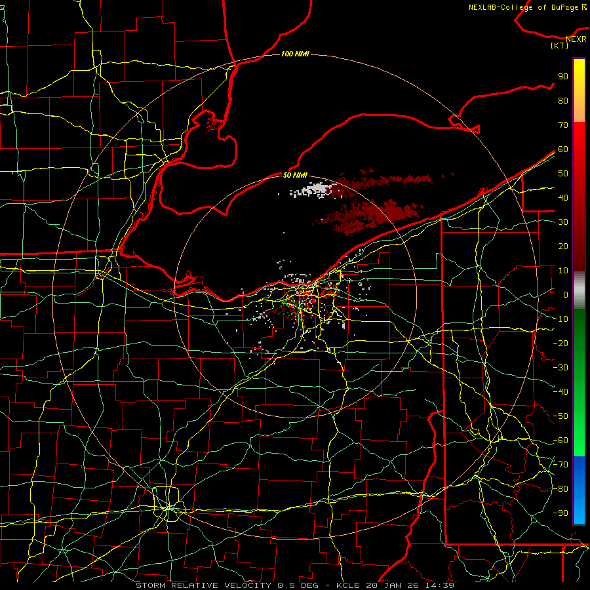Click the positive 60 velocity scale label

point(563,149)
